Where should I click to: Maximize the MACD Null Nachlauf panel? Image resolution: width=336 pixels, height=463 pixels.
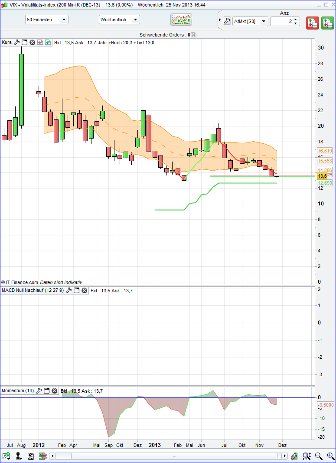point(76,291)
